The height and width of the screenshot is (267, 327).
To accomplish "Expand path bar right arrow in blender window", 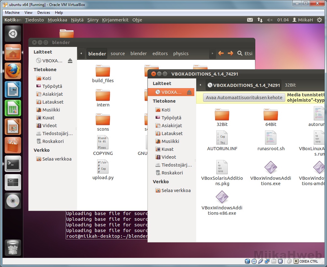I will (212, 54).
